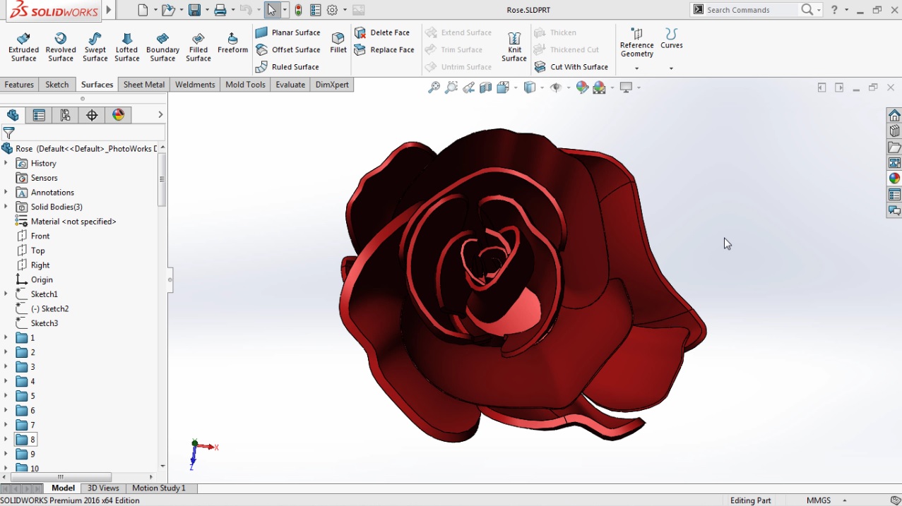Expand the Solid Bodies(3) folder
This screenshot has height=506, width=902.
pyautogui.click(x=6, y=207)
